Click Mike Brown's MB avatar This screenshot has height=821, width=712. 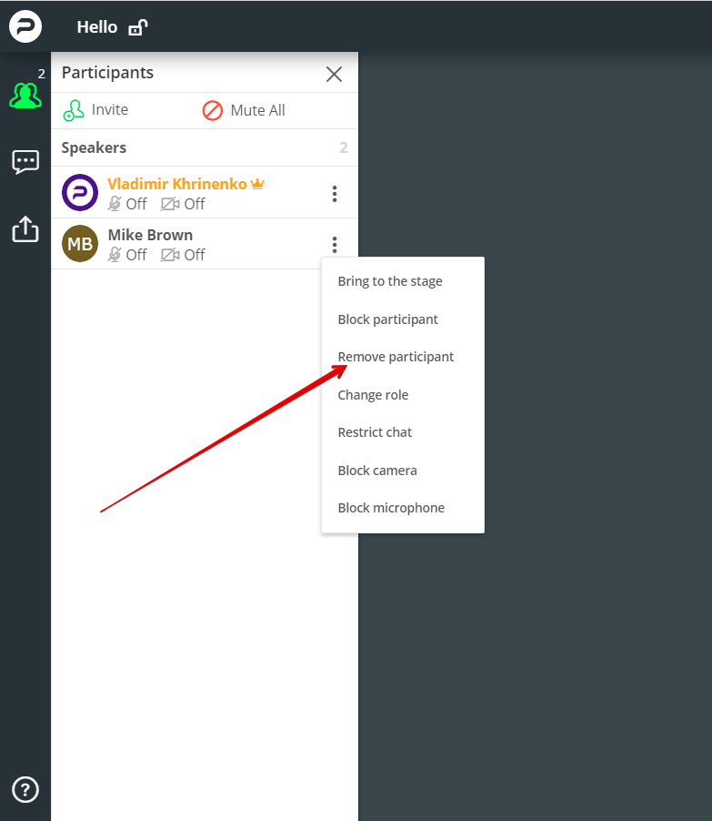[x=80, y=243]
